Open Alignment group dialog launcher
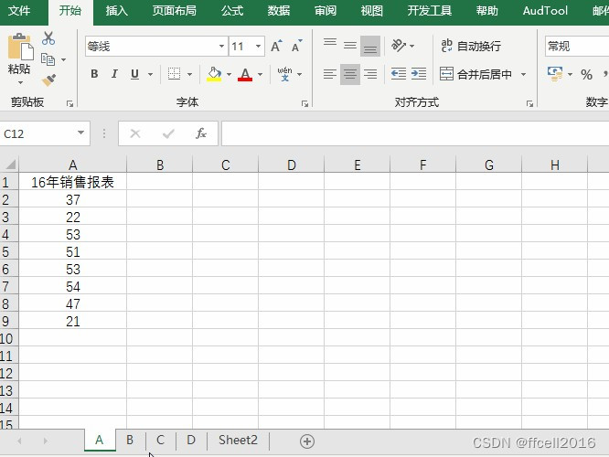This screenshot has width=609, height=457. 529,103
